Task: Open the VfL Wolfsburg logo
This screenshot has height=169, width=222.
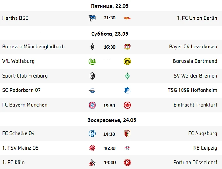Action: [92, 61]
